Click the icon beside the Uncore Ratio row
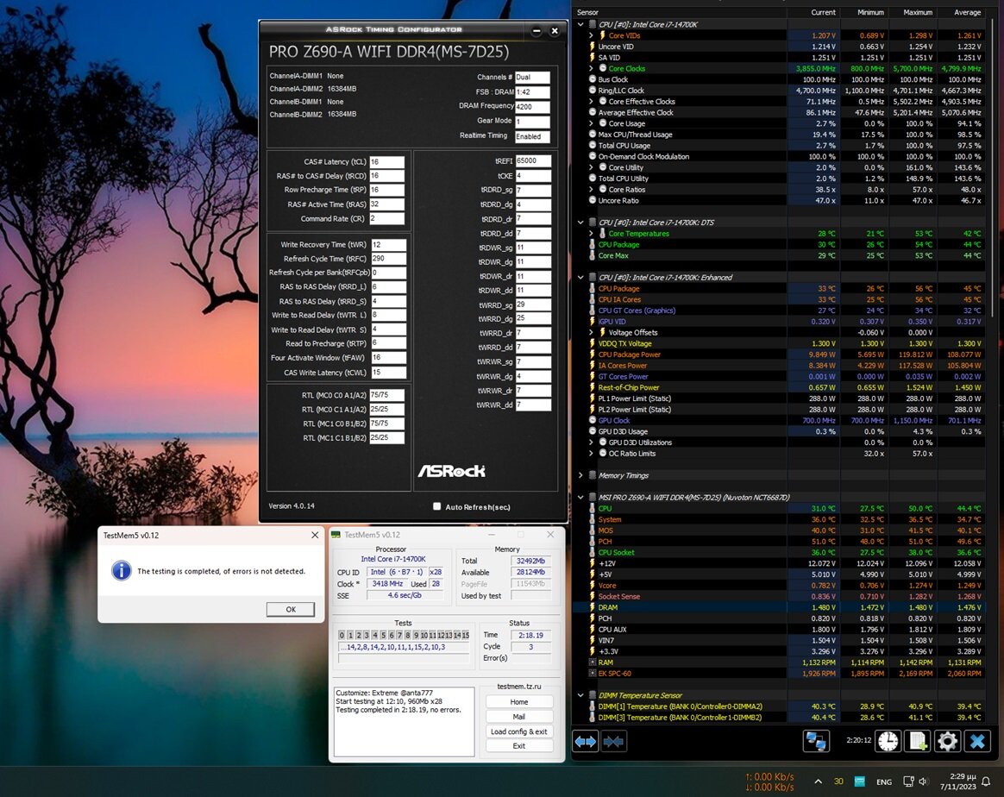 (x=593, y=200)
